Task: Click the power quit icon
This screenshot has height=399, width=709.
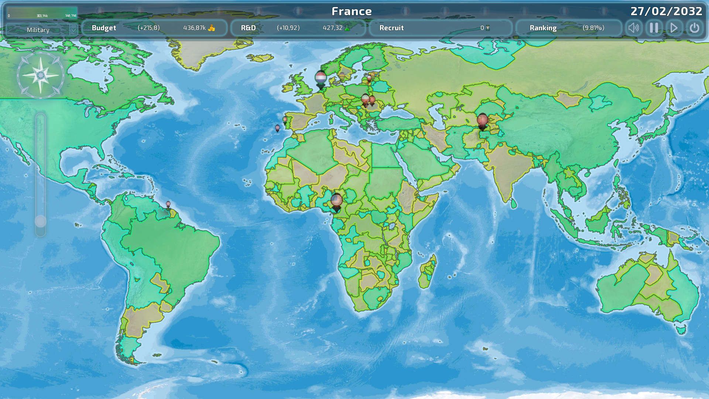Action: tap(694, 28)
